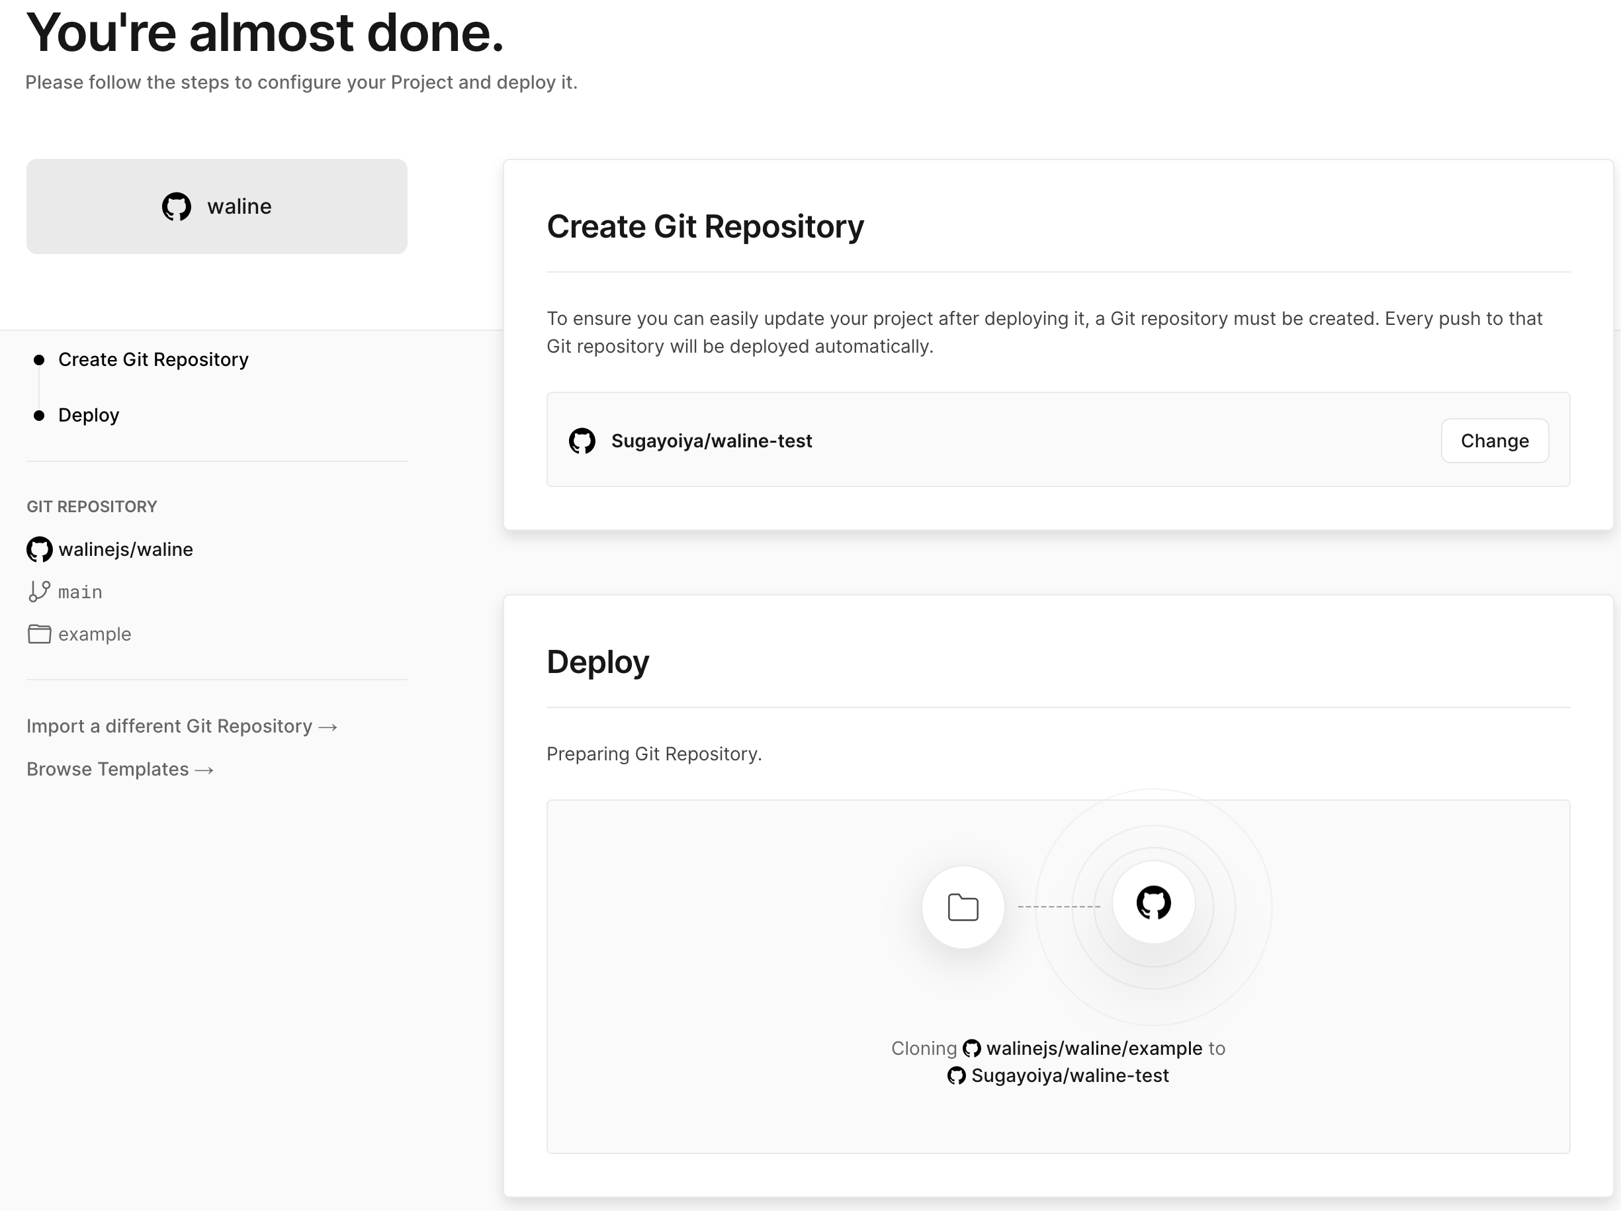Select the Deploy step in sidebar
This screenshot has width=1621, height=1211.
(x=89, y=415)
